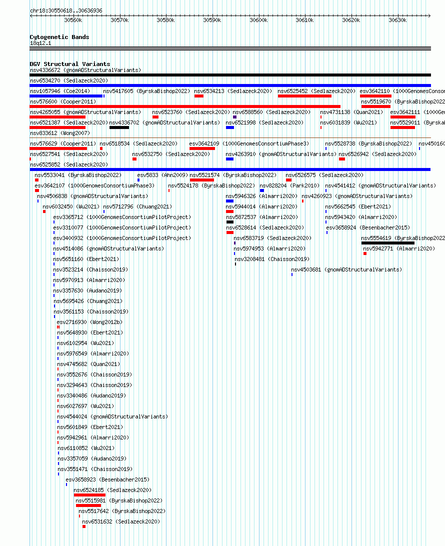Open nsv6521998 Sedlazeck2020 variant
Viewport: 445px width, 546px height.
pyautogui.click(x=264, y=122)
